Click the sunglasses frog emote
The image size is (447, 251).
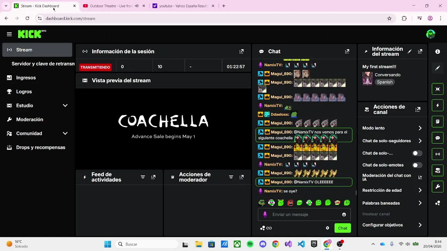(x=262, y=203)
